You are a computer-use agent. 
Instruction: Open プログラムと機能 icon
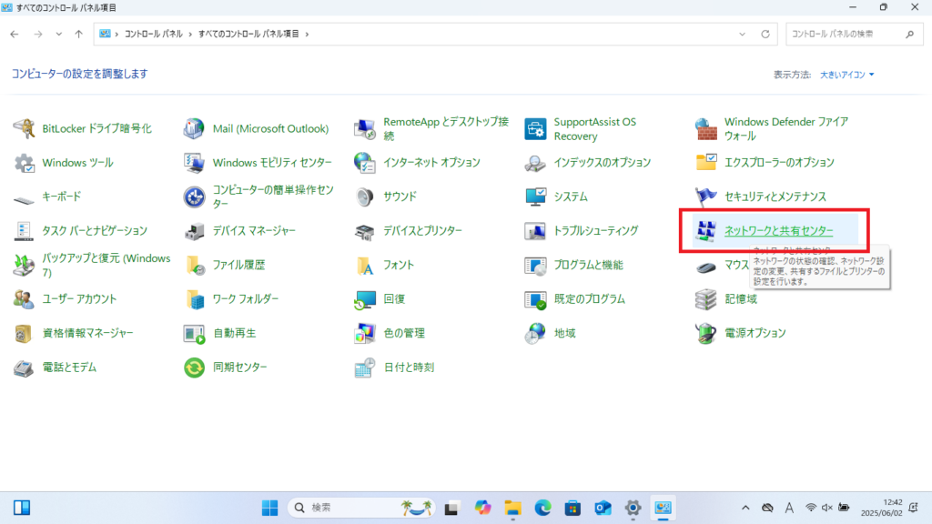[535, 265]
